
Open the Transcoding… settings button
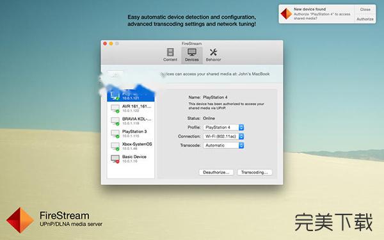pos(255,172)
